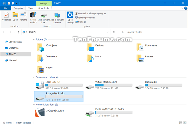Collapse the Folders (7) group
188x125 pixels.
34,39
